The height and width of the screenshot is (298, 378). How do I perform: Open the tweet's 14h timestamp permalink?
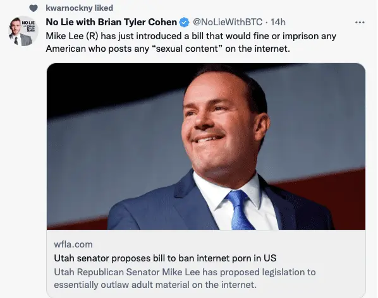point(278,22)
